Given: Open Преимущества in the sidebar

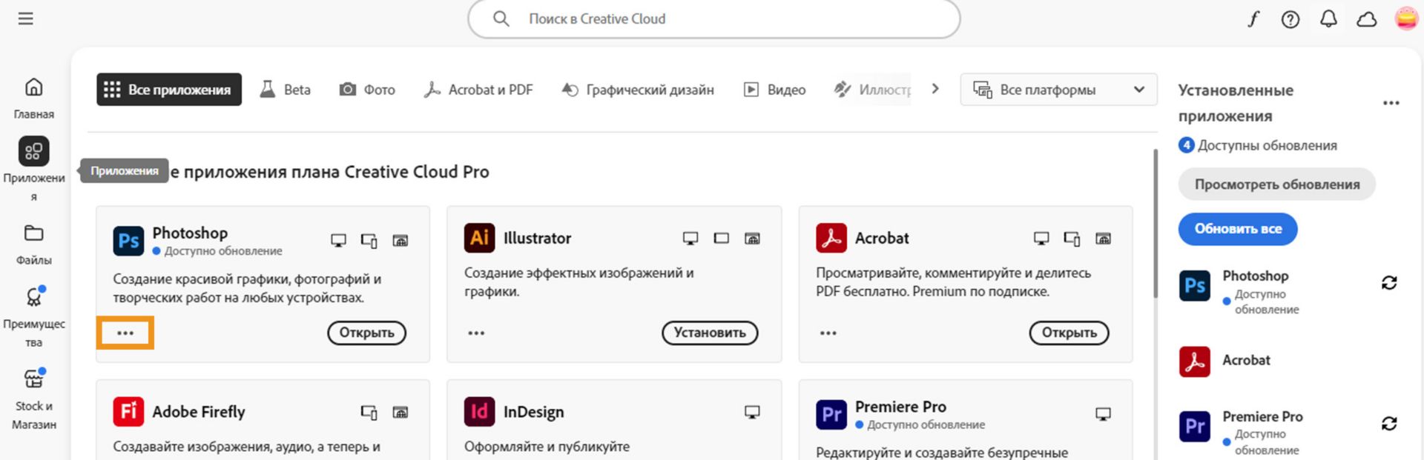Looking at the screenshot, I should (x=34, y=317).
